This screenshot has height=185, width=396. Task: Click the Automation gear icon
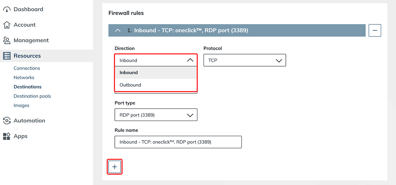click(x=6, y=121)
